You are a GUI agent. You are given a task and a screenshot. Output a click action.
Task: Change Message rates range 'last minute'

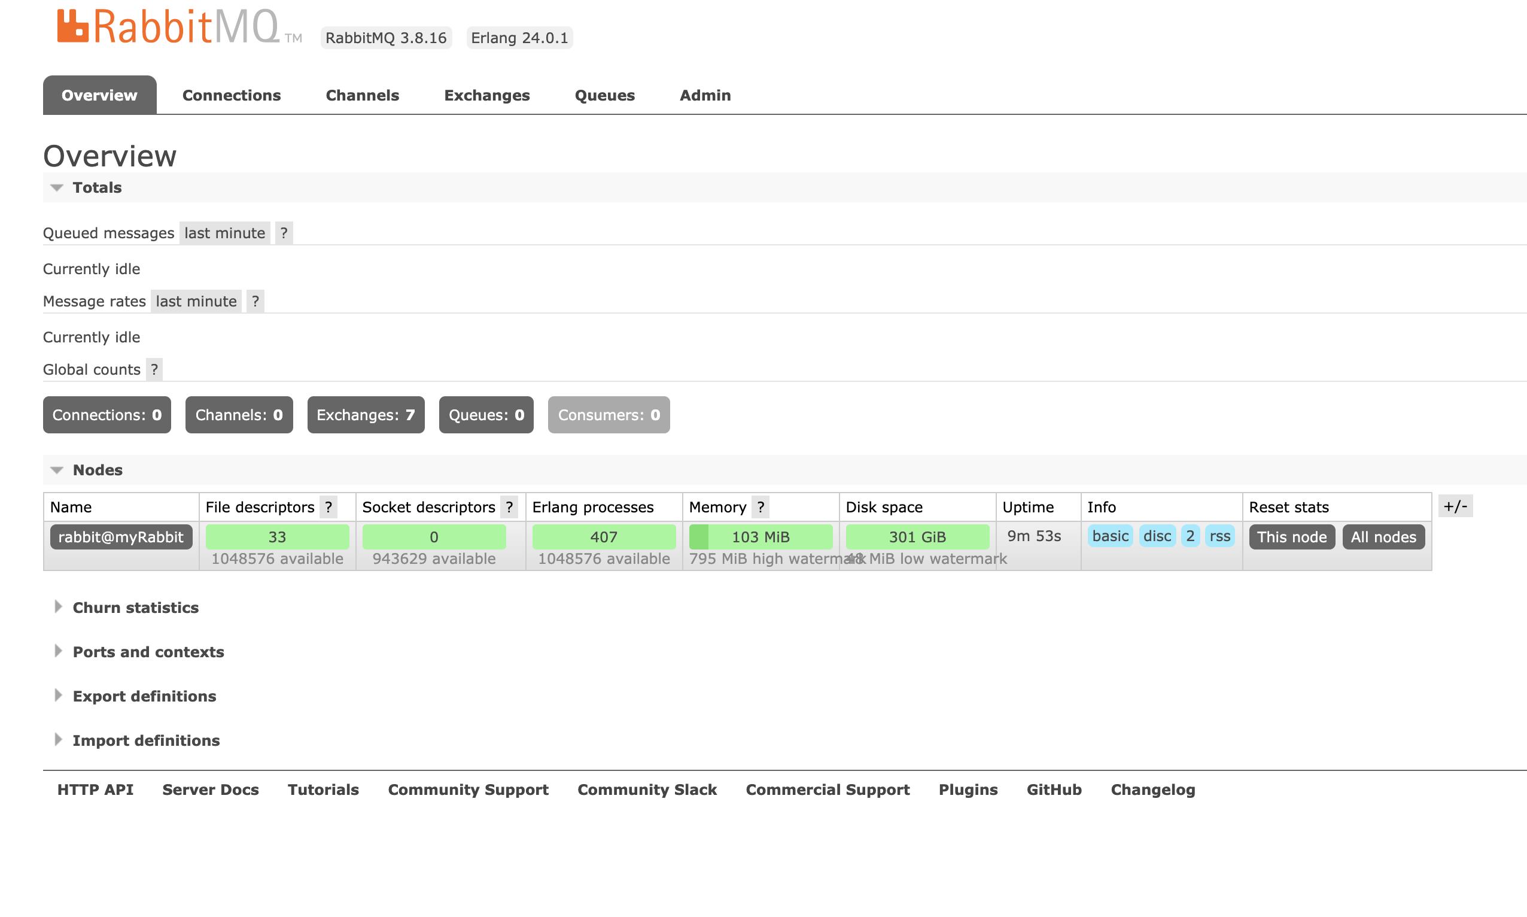coord(196,301)
